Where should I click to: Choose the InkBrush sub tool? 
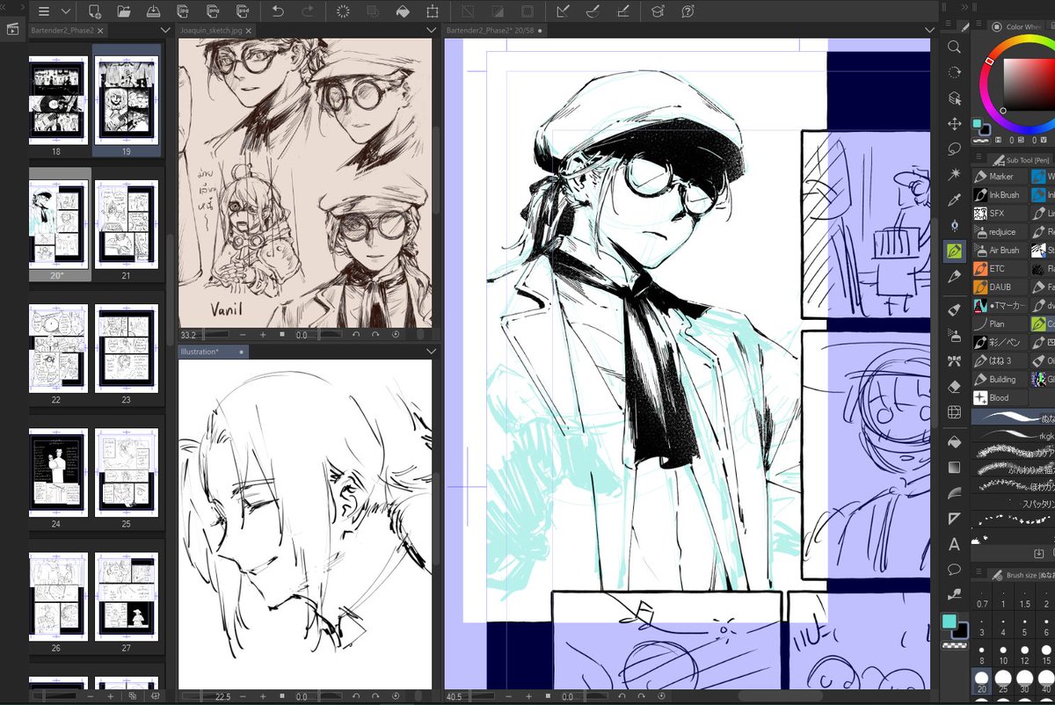pos(1000,195)
